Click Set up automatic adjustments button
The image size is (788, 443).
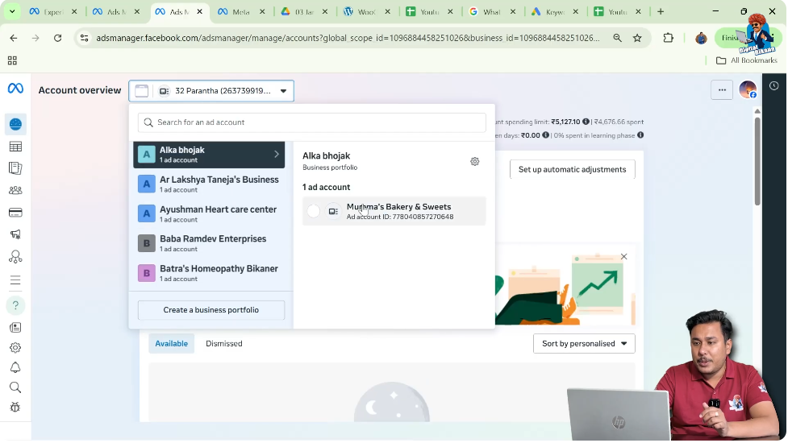(573, 170)
